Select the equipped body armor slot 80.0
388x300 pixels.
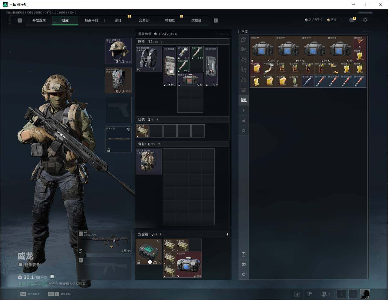click(x=118, y=80)
